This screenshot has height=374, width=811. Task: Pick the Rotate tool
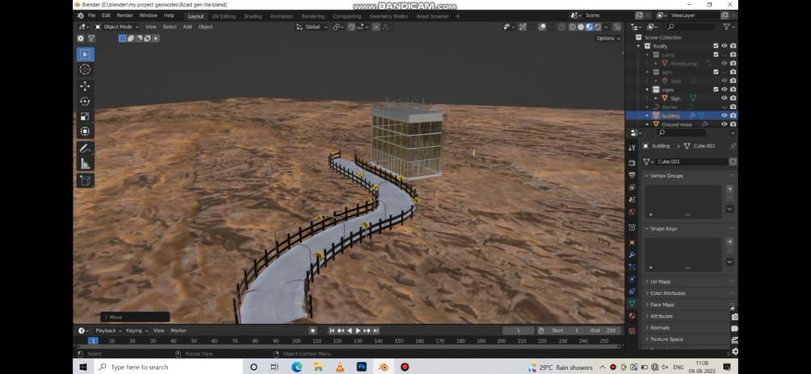click(x=86, y=102)
